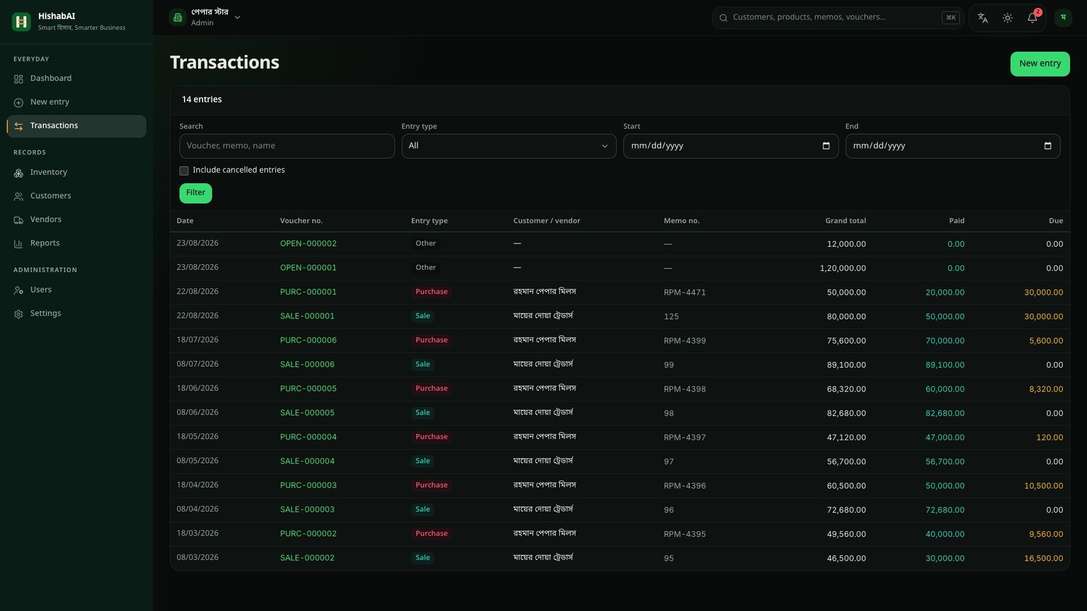1087x611 pixels.
Task: Open Settings in the sidebar
Action: pos(76,313)
